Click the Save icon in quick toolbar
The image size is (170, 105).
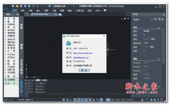click(x=21, y=6)
